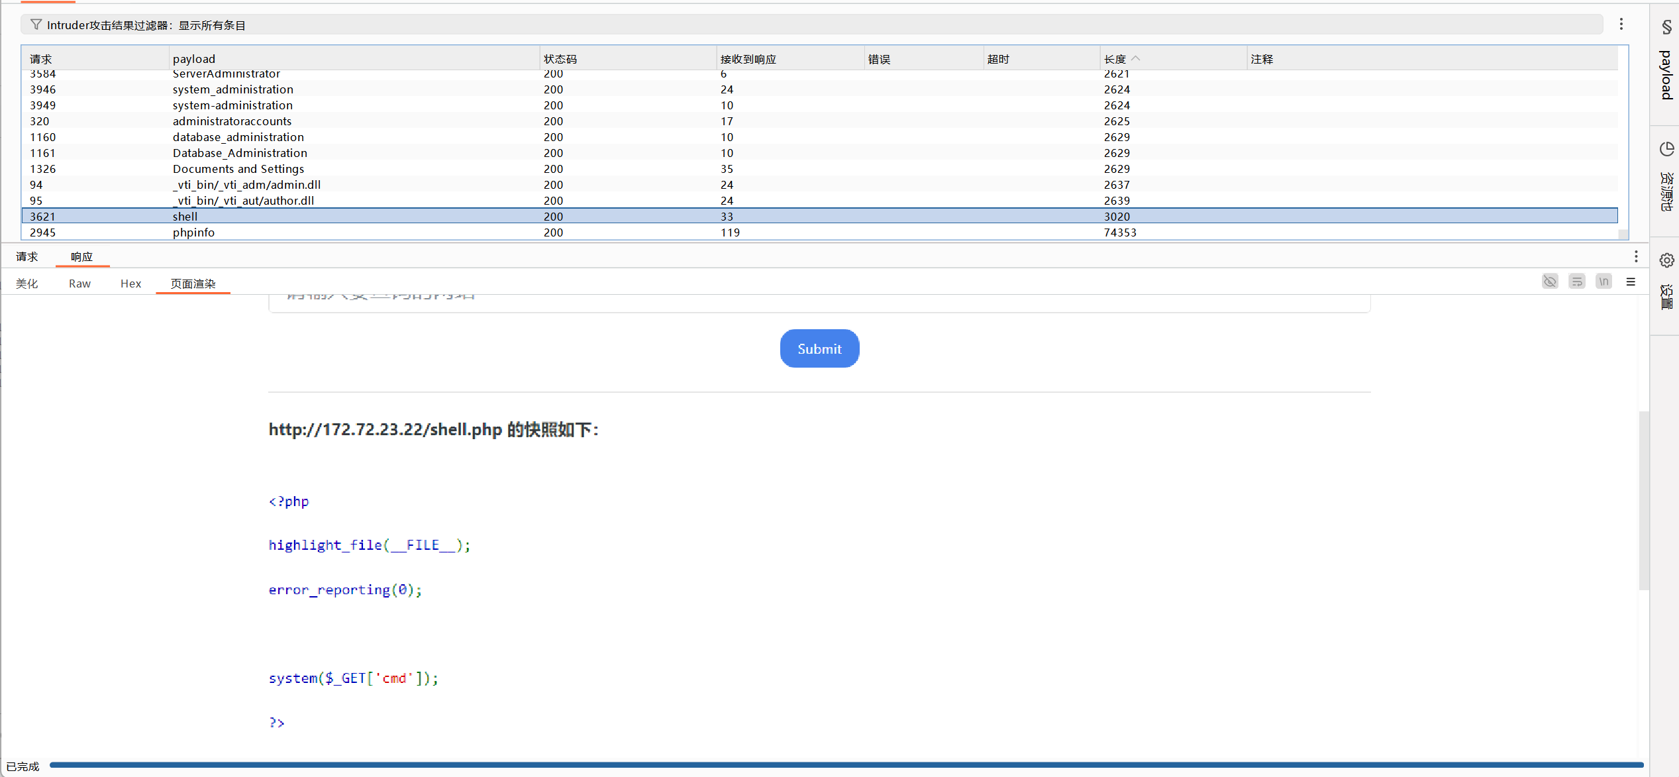Open results table three-dot options menu
The width and height of the screenshot is (1679, 777).
click(1621, 25)
